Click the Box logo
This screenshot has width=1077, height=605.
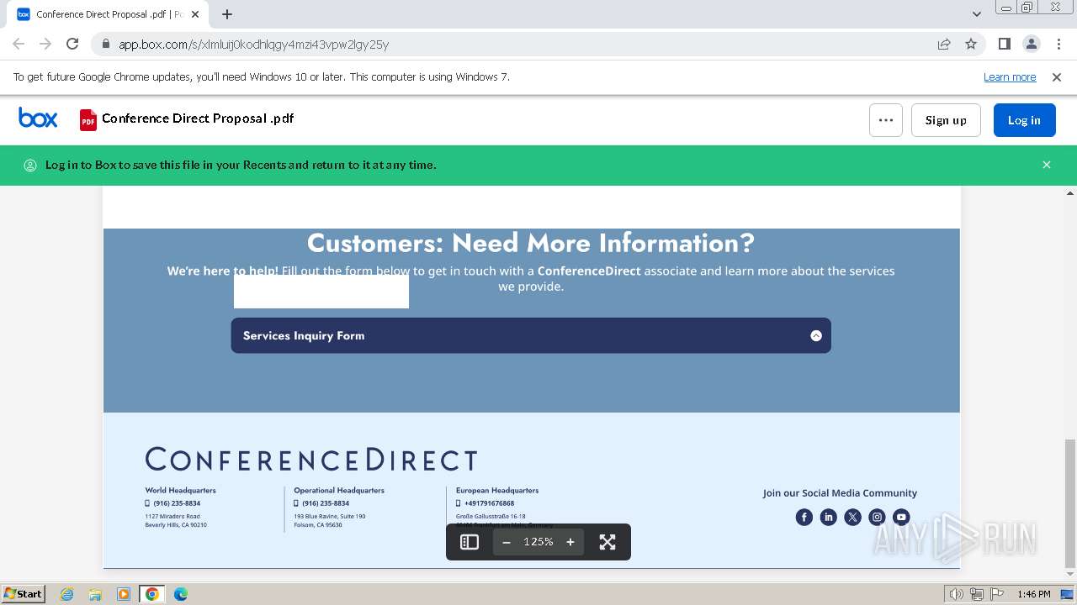[x=38, y=118]
